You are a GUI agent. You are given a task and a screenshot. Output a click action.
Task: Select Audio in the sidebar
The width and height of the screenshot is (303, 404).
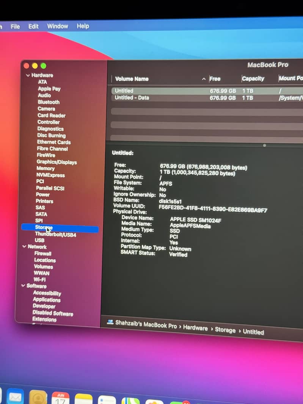(44, 96)
